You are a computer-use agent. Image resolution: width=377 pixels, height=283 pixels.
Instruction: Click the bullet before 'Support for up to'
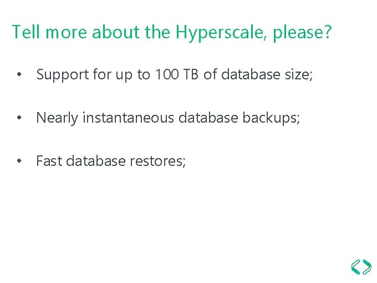tap(19, 74)
